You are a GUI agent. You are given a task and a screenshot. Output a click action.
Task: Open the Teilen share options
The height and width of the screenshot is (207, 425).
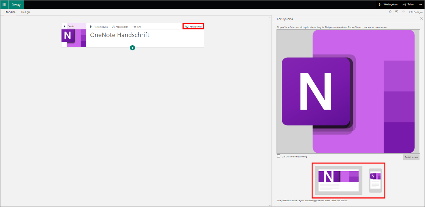pyautogui.click(x=408, y=5)
